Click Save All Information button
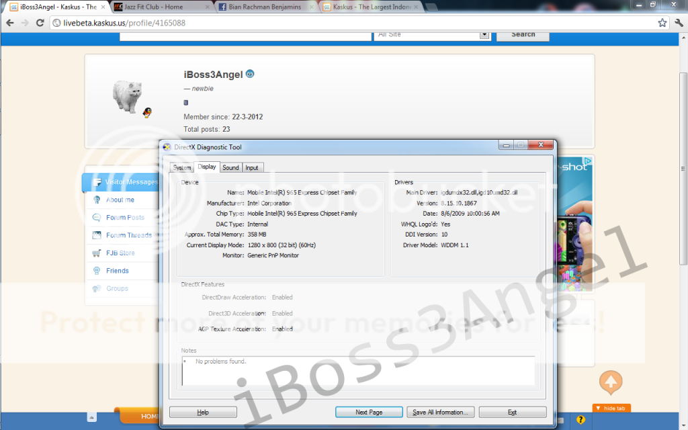Screen dimensions: 688x430 coord(441,412)
